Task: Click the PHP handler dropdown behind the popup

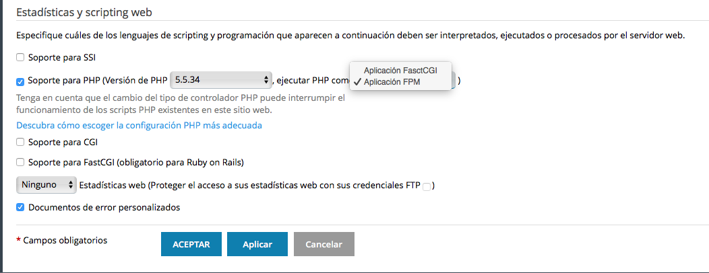Action: coord(454,81)
